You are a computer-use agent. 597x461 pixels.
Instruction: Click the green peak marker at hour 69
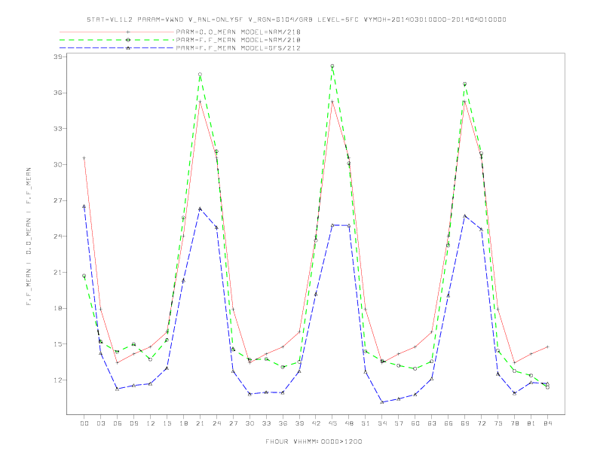click(464, 84)
